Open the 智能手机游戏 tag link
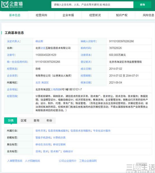155x173 pixels. pyautogui.click(x=43, y=138)
